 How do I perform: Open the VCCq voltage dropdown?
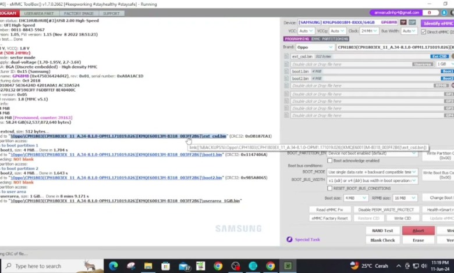[x=338, y=31]
